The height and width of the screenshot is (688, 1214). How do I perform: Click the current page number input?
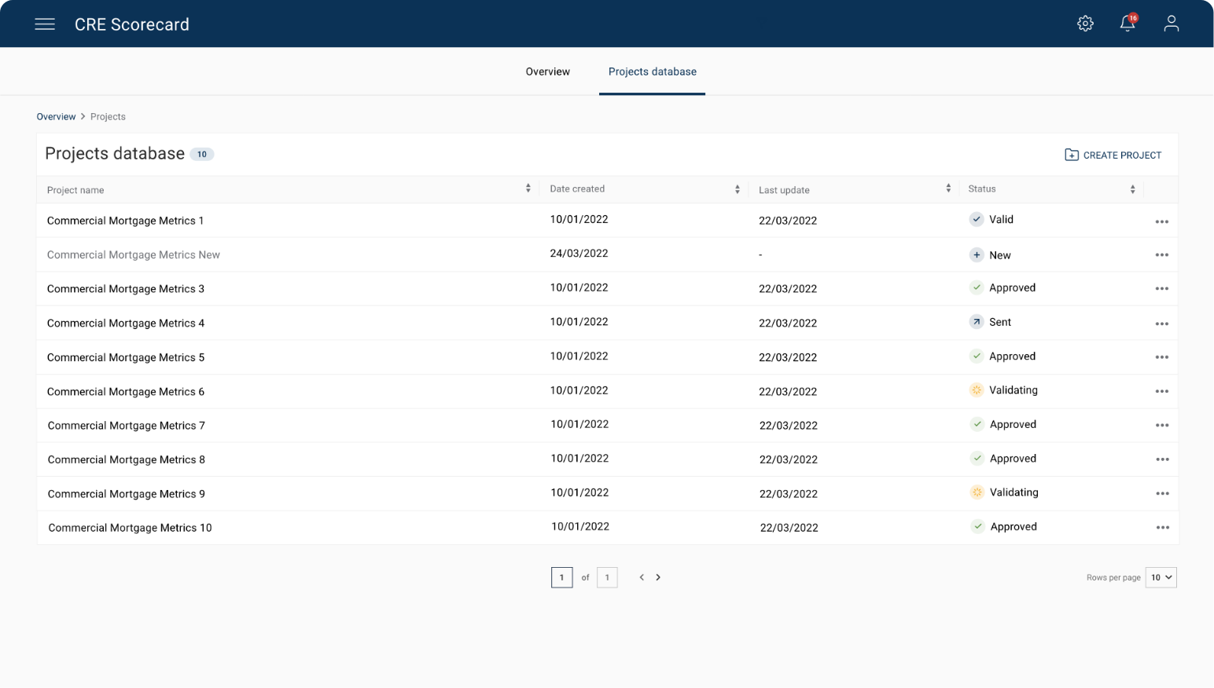tap(561, 577)
